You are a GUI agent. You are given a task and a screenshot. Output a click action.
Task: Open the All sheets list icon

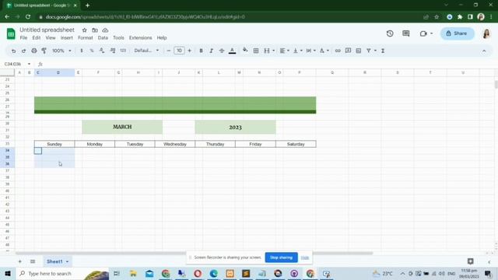tap(33, 261)
